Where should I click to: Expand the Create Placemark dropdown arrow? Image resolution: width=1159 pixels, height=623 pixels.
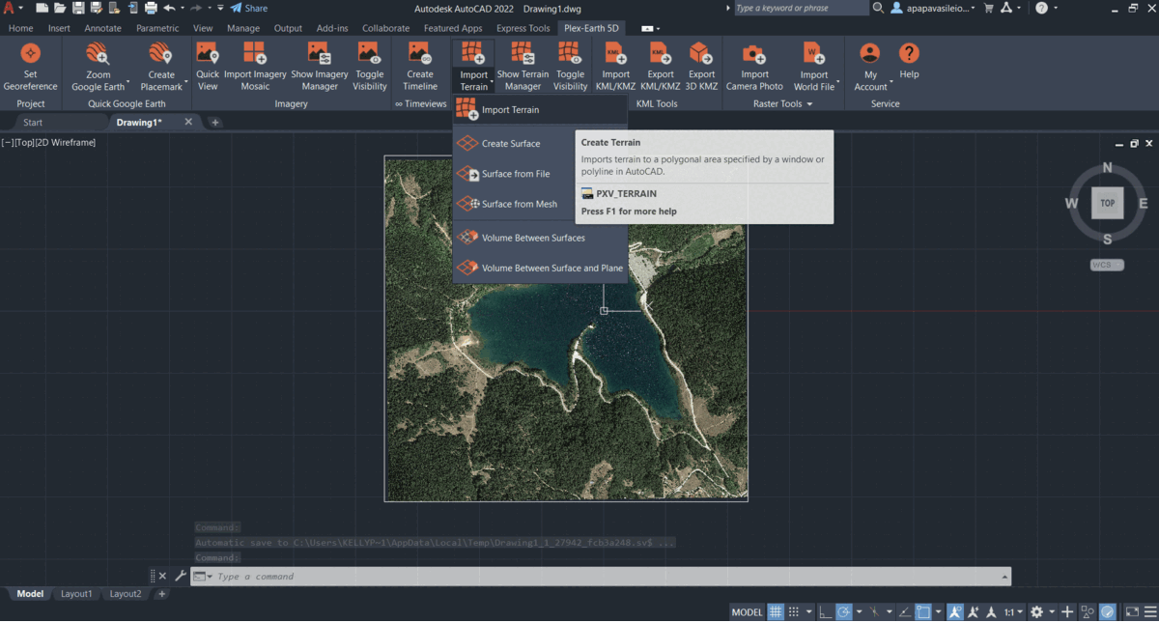tap(185, 81)
